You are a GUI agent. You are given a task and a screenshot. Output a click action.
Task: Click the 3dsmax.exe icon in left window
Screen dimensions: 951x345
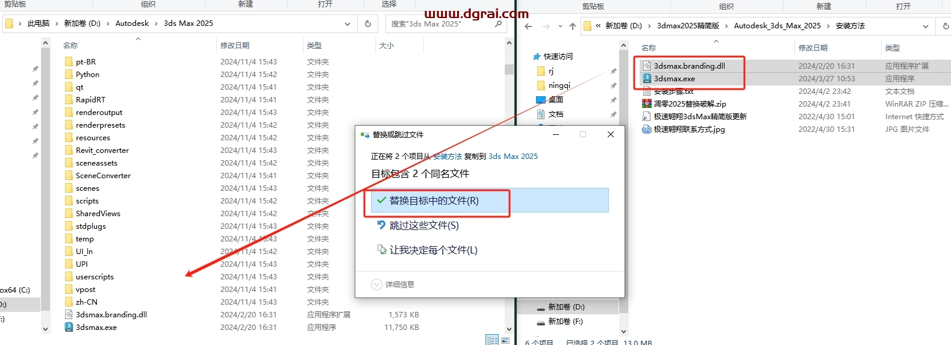[69, 327]
